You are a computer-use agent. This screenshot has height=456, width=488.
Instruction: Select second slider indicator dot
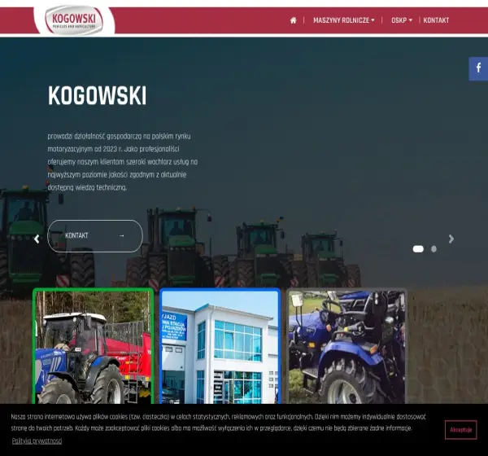click(434, 249)
